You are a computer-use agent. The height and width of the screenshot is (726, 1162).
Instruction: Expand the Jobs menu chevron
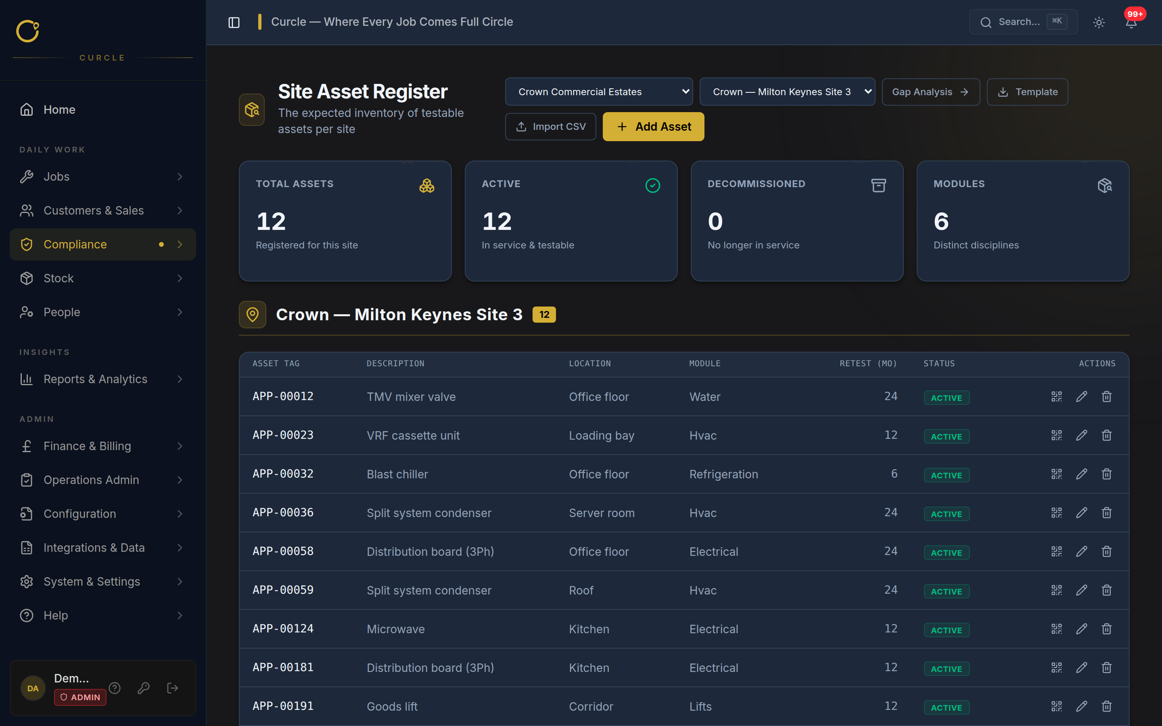coord(180,177)
